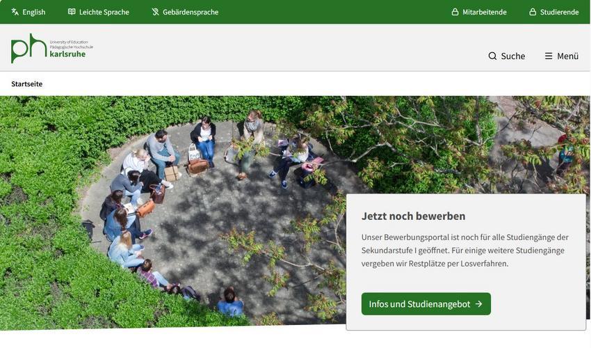Viewport: 591px width, 348px height.
Task: Click the translate icon beside English
Action: 15,12
